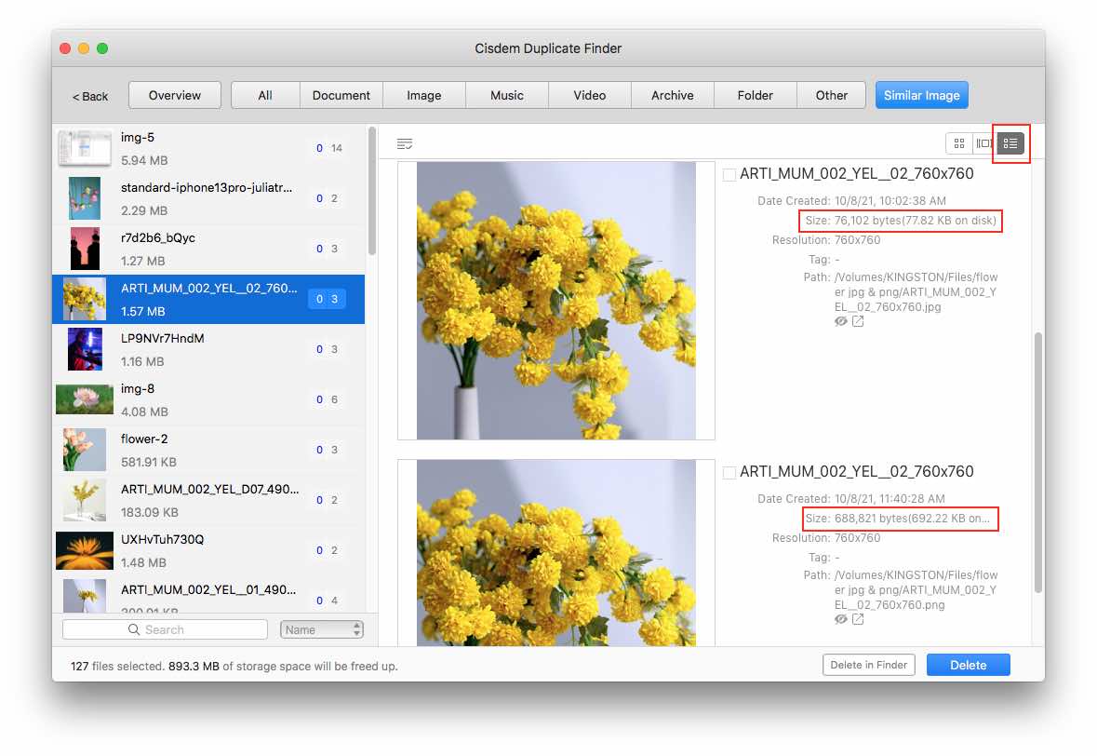This screenshot has height=756, width=1097.
Task: Switch to grid view mode
Action: 959,143
